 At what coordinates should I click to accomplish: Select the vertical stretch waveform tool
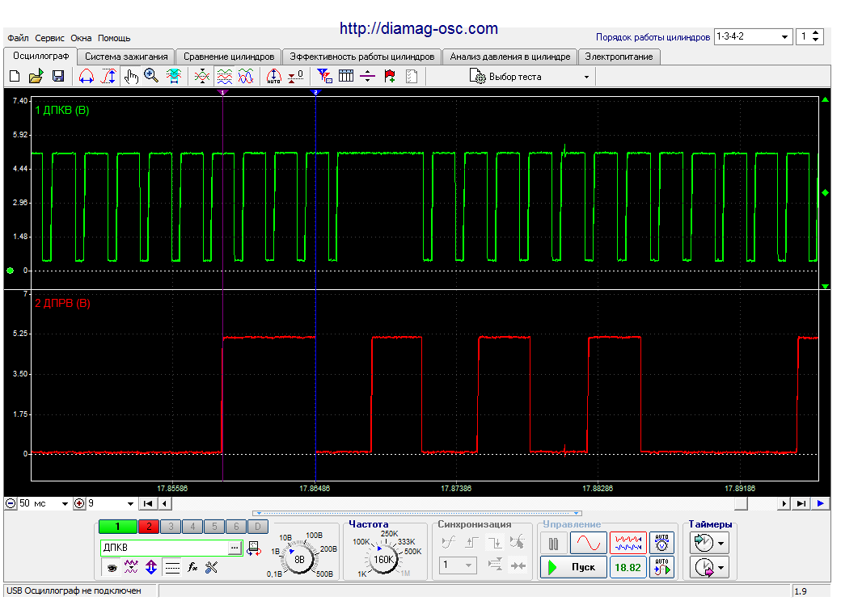pos(109,77)
